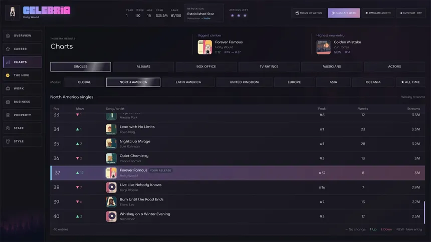Open the Staff people icon

(8, 128)
